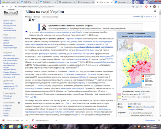Viewport: 161px width, 129px height.
Task: Open the 'Випадкова стаття' sidebar link
Action: click(10, 30)
